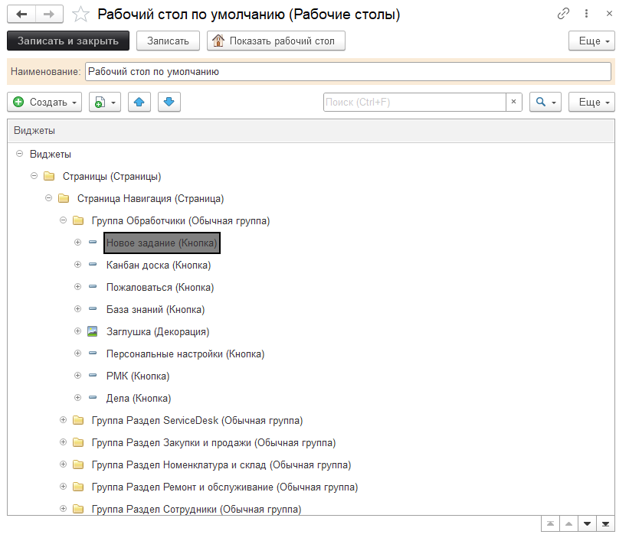Add this window to favorites with the star
Screen dimensions: 629x541
80,14
